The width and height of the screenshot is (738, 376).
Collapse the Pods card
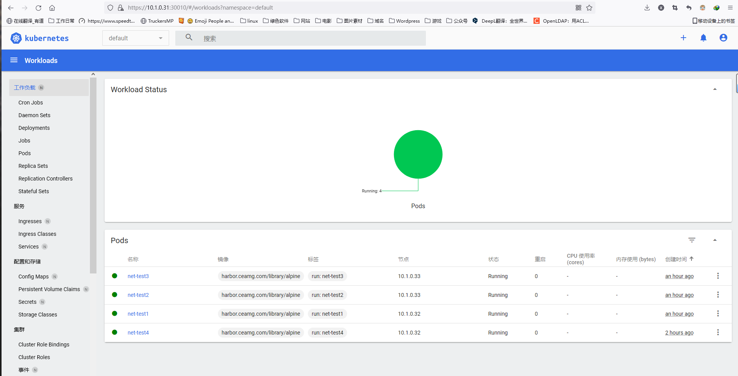[715, 240]
